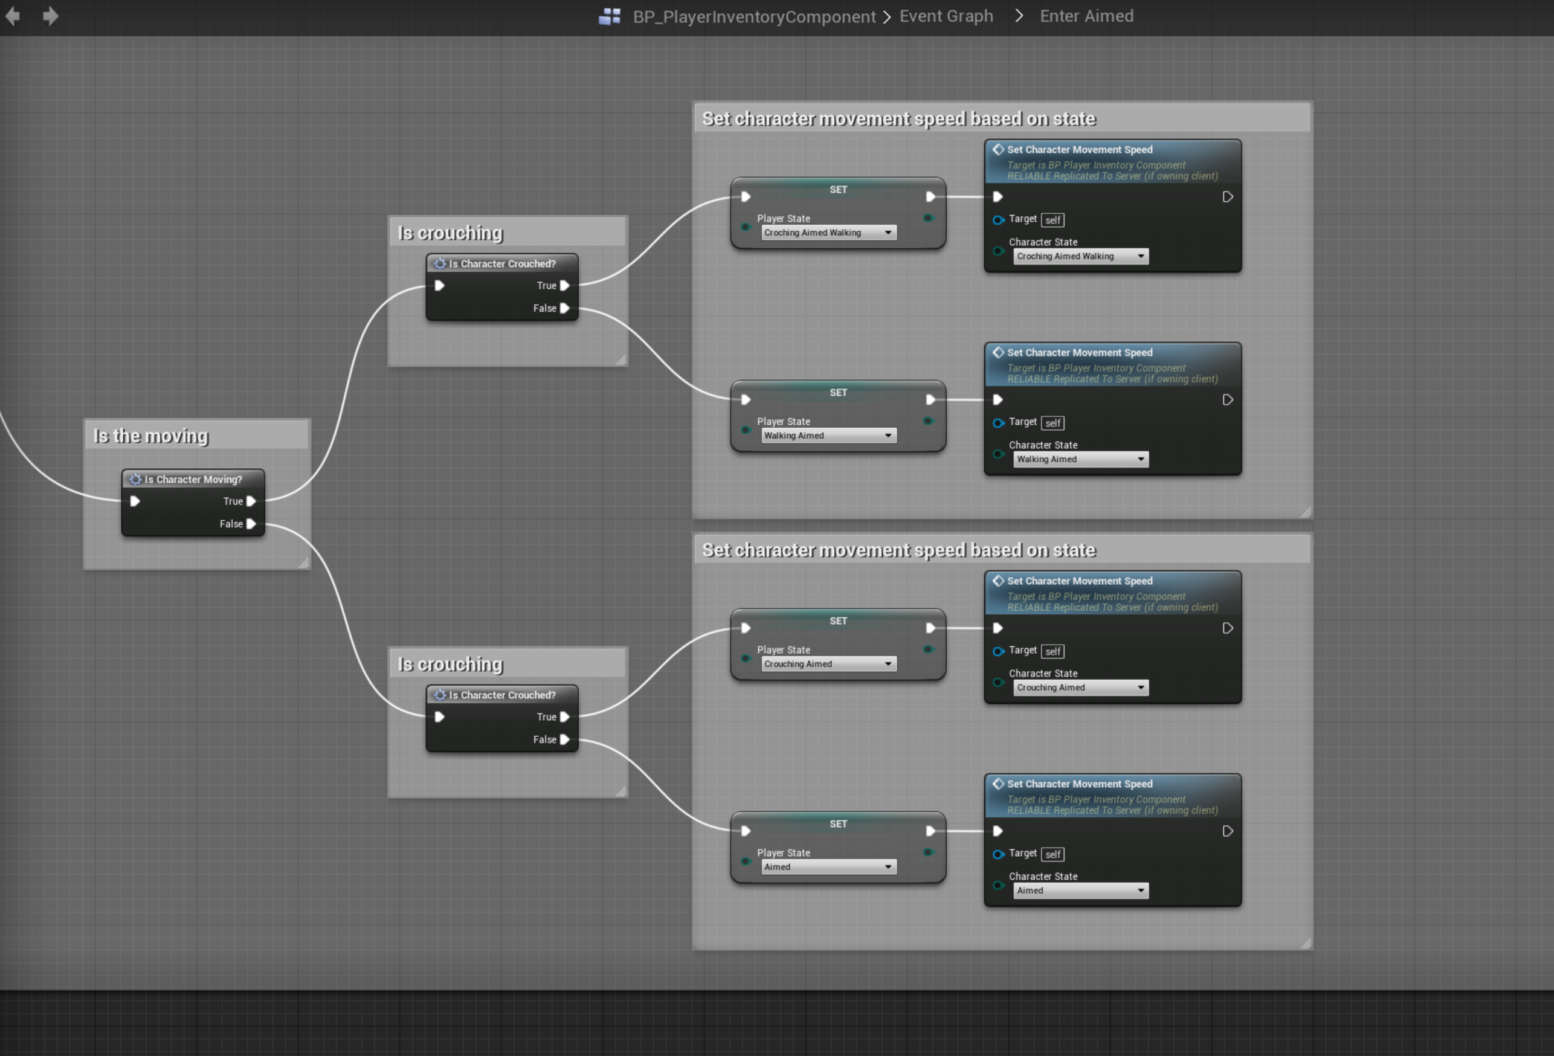The image size is (1554, 1056).
Task: Open Event Graph in the breadcrumb
Action: tap(946, 16)
